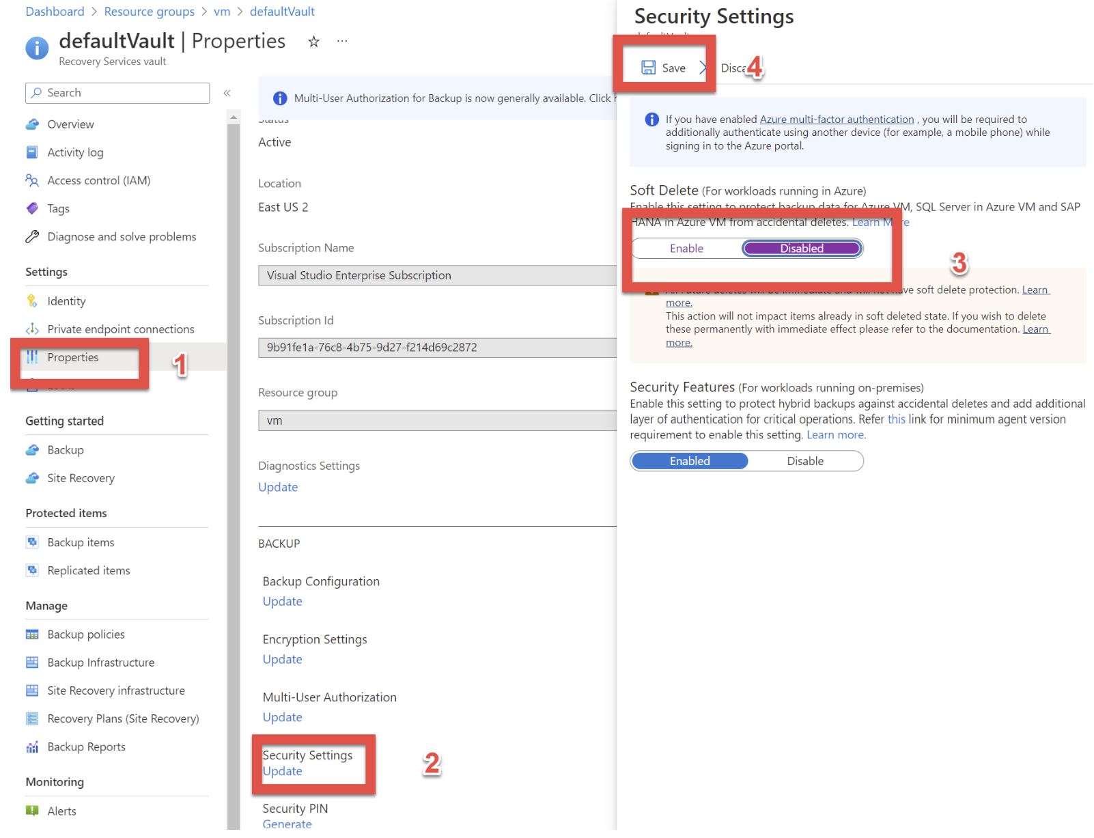Click the Save floppy disk icon
Viewport: 1094px width, 838px height.
[648, 68]
